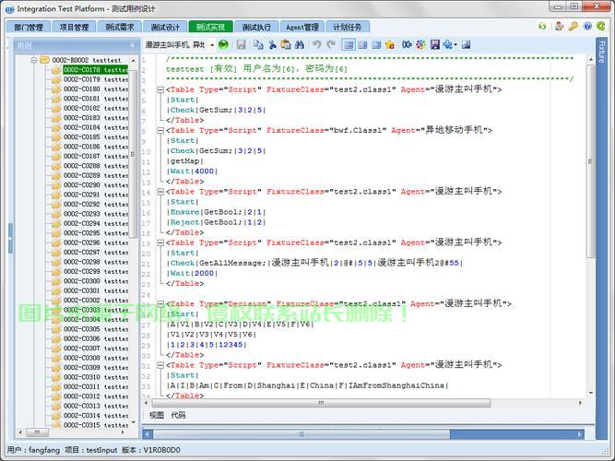Switch to the 视图 view tab
This screenshot has height=461, width=615.
pyautogui.click(x=157, y=416)
